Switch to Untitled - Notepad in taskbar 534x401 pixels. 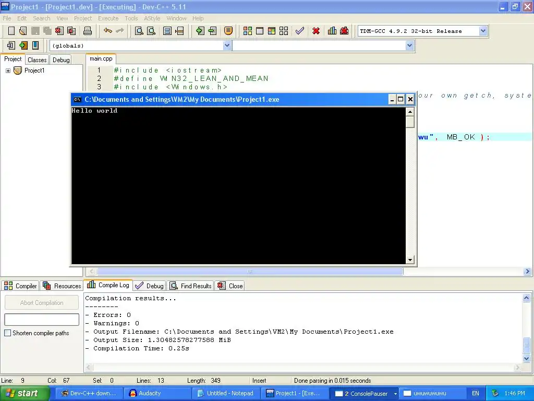point(226,394)
